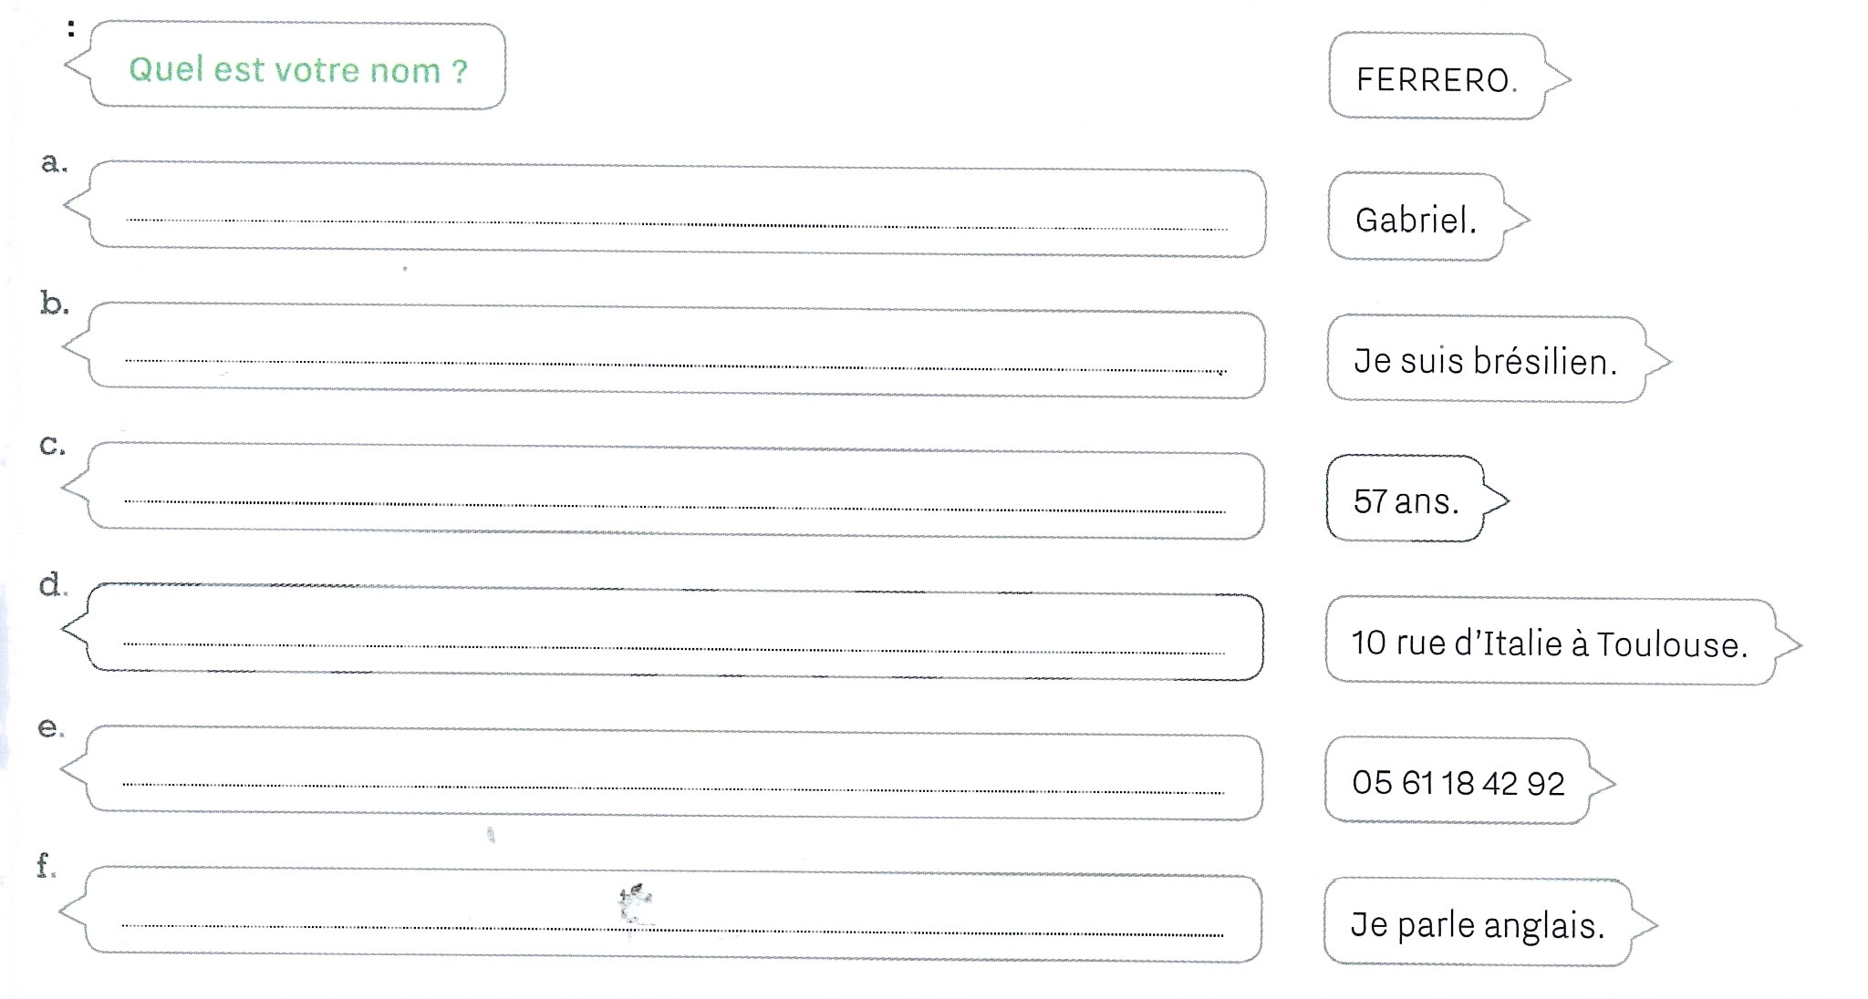Select the "57 ans." answer bubble
The height and width of the screenshot is (999, 1868).
click(1406, 500)
